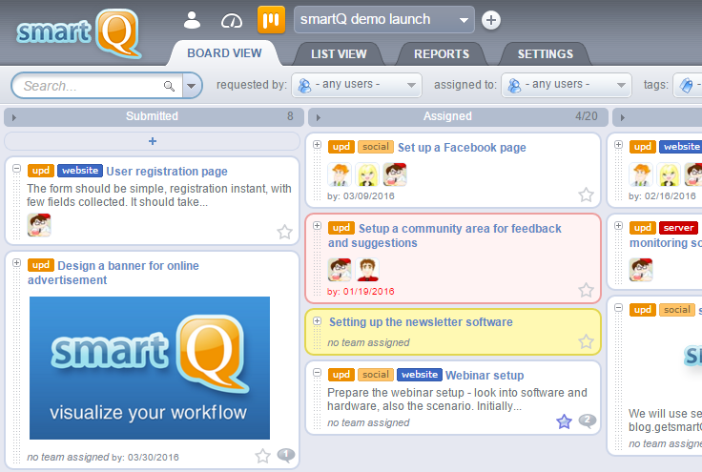
Task: Toggle star on User registration page card
Action: point(284,231)
